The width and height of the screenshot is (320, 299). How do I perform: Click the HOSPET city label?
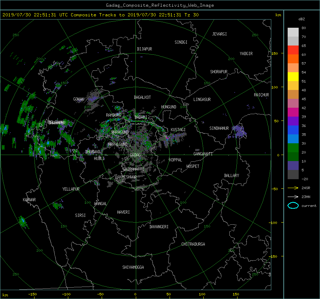coord(193,166)
